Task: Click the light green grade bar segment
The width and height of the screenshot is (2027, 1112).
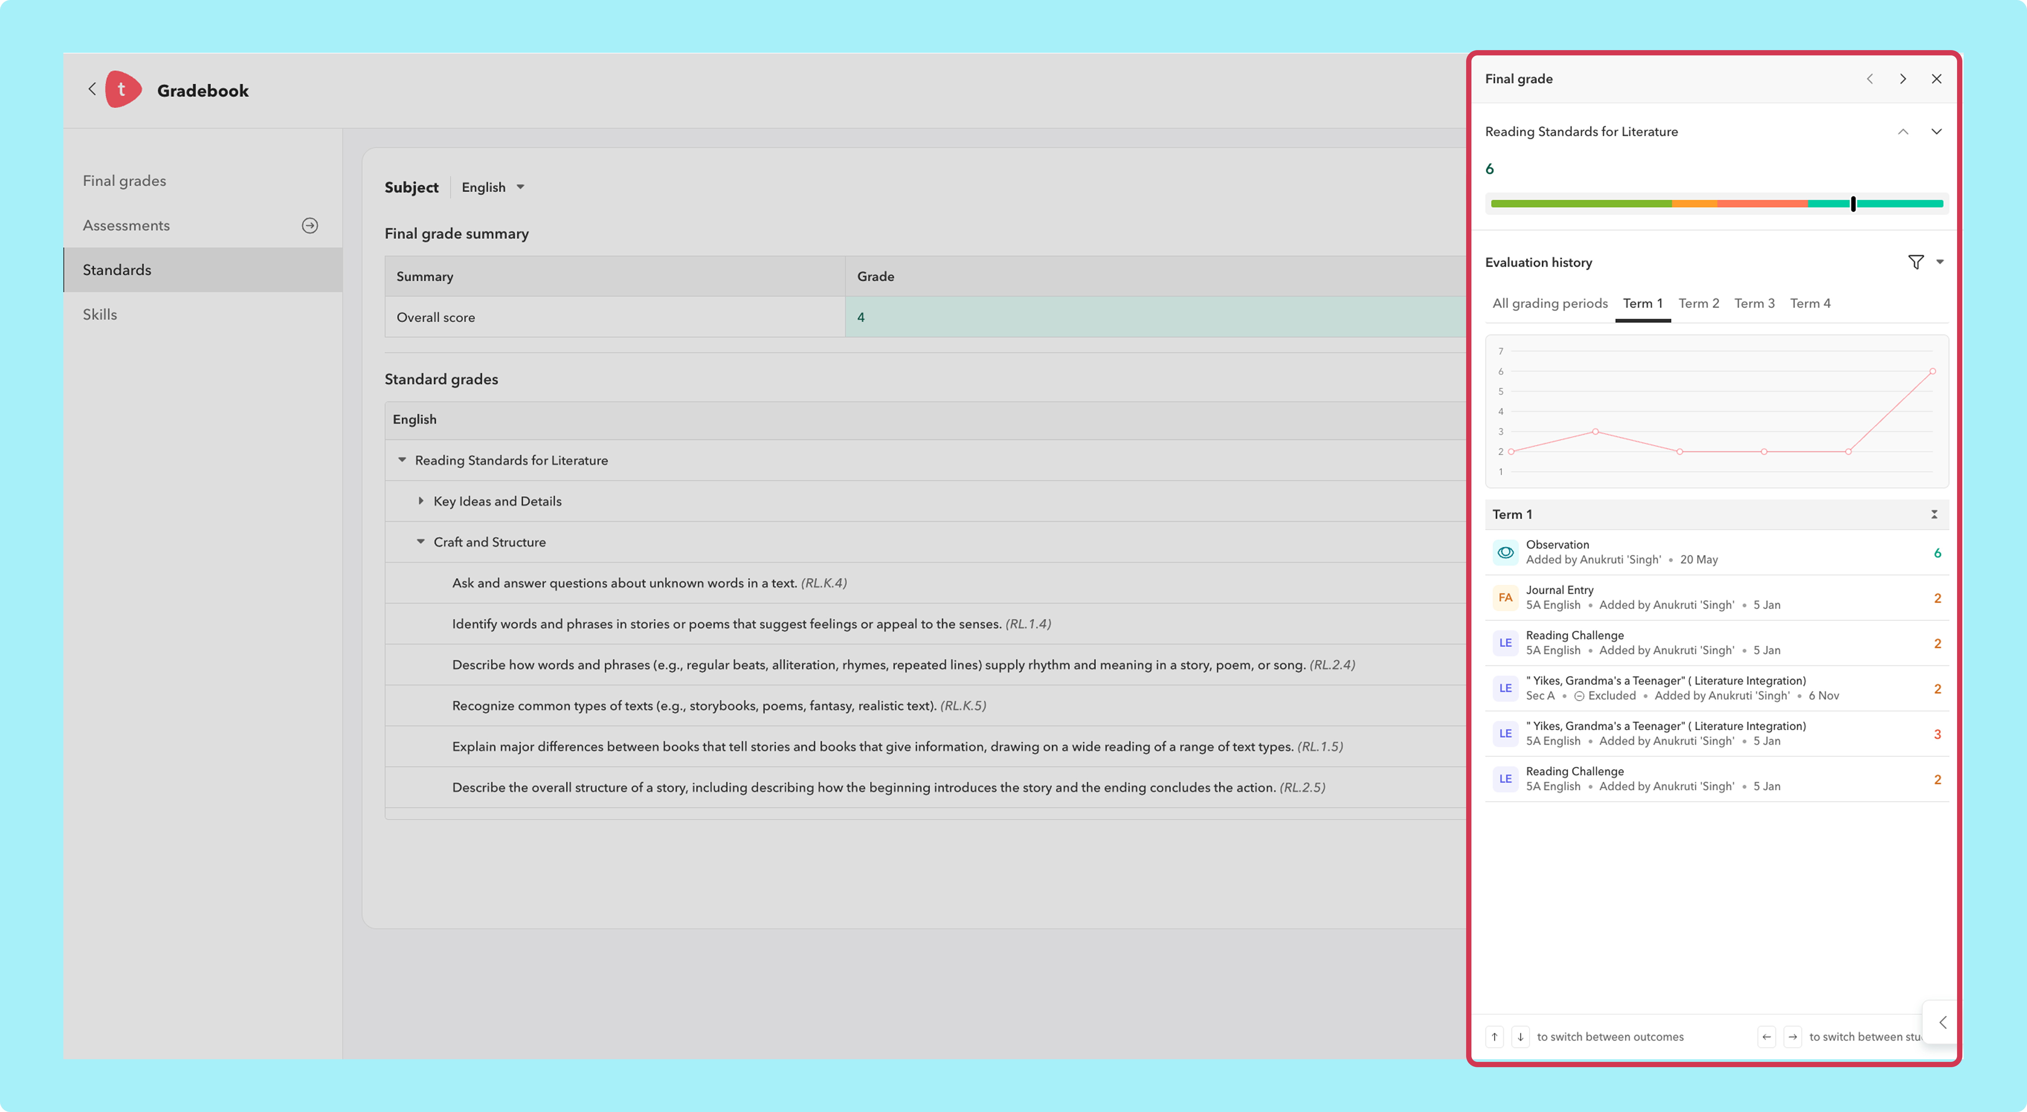Action: [1581, 204]
